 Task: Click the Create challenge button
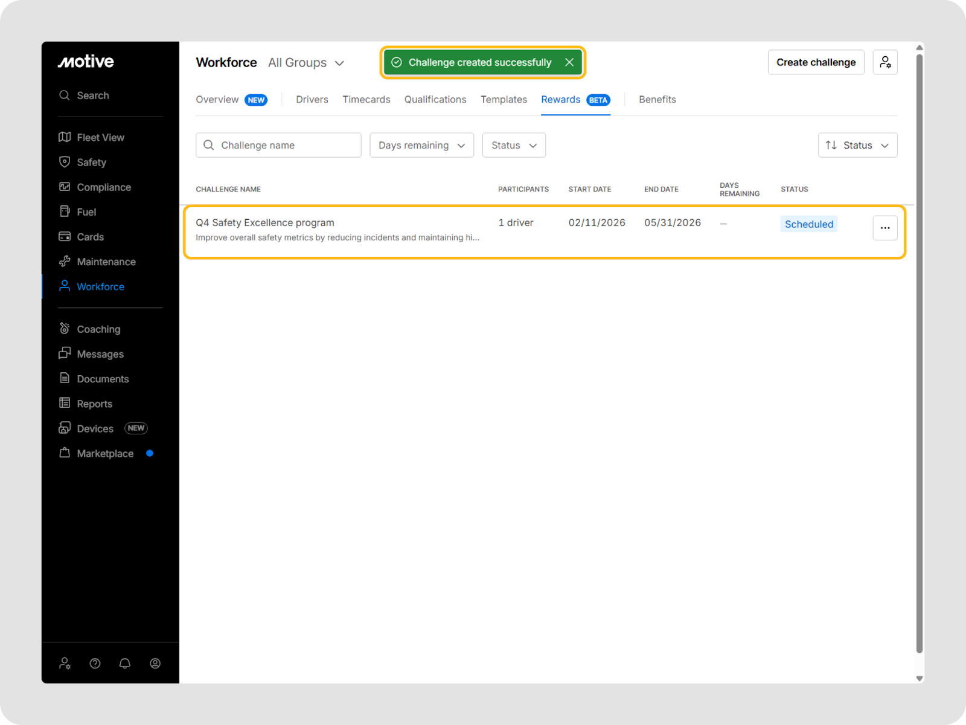816,62
